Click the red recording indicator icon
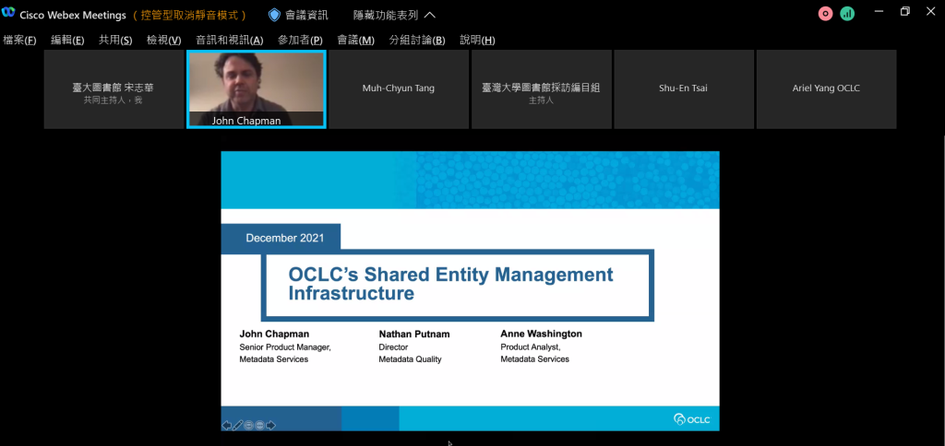 coord(825,14)
